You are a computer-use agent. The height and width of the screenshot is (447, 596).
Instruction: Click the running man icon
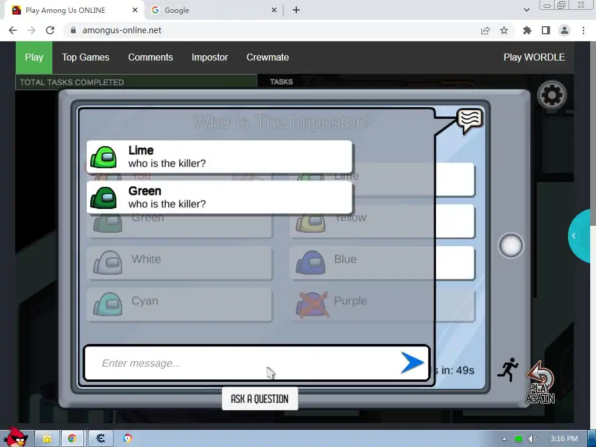(x=508, y=370)
